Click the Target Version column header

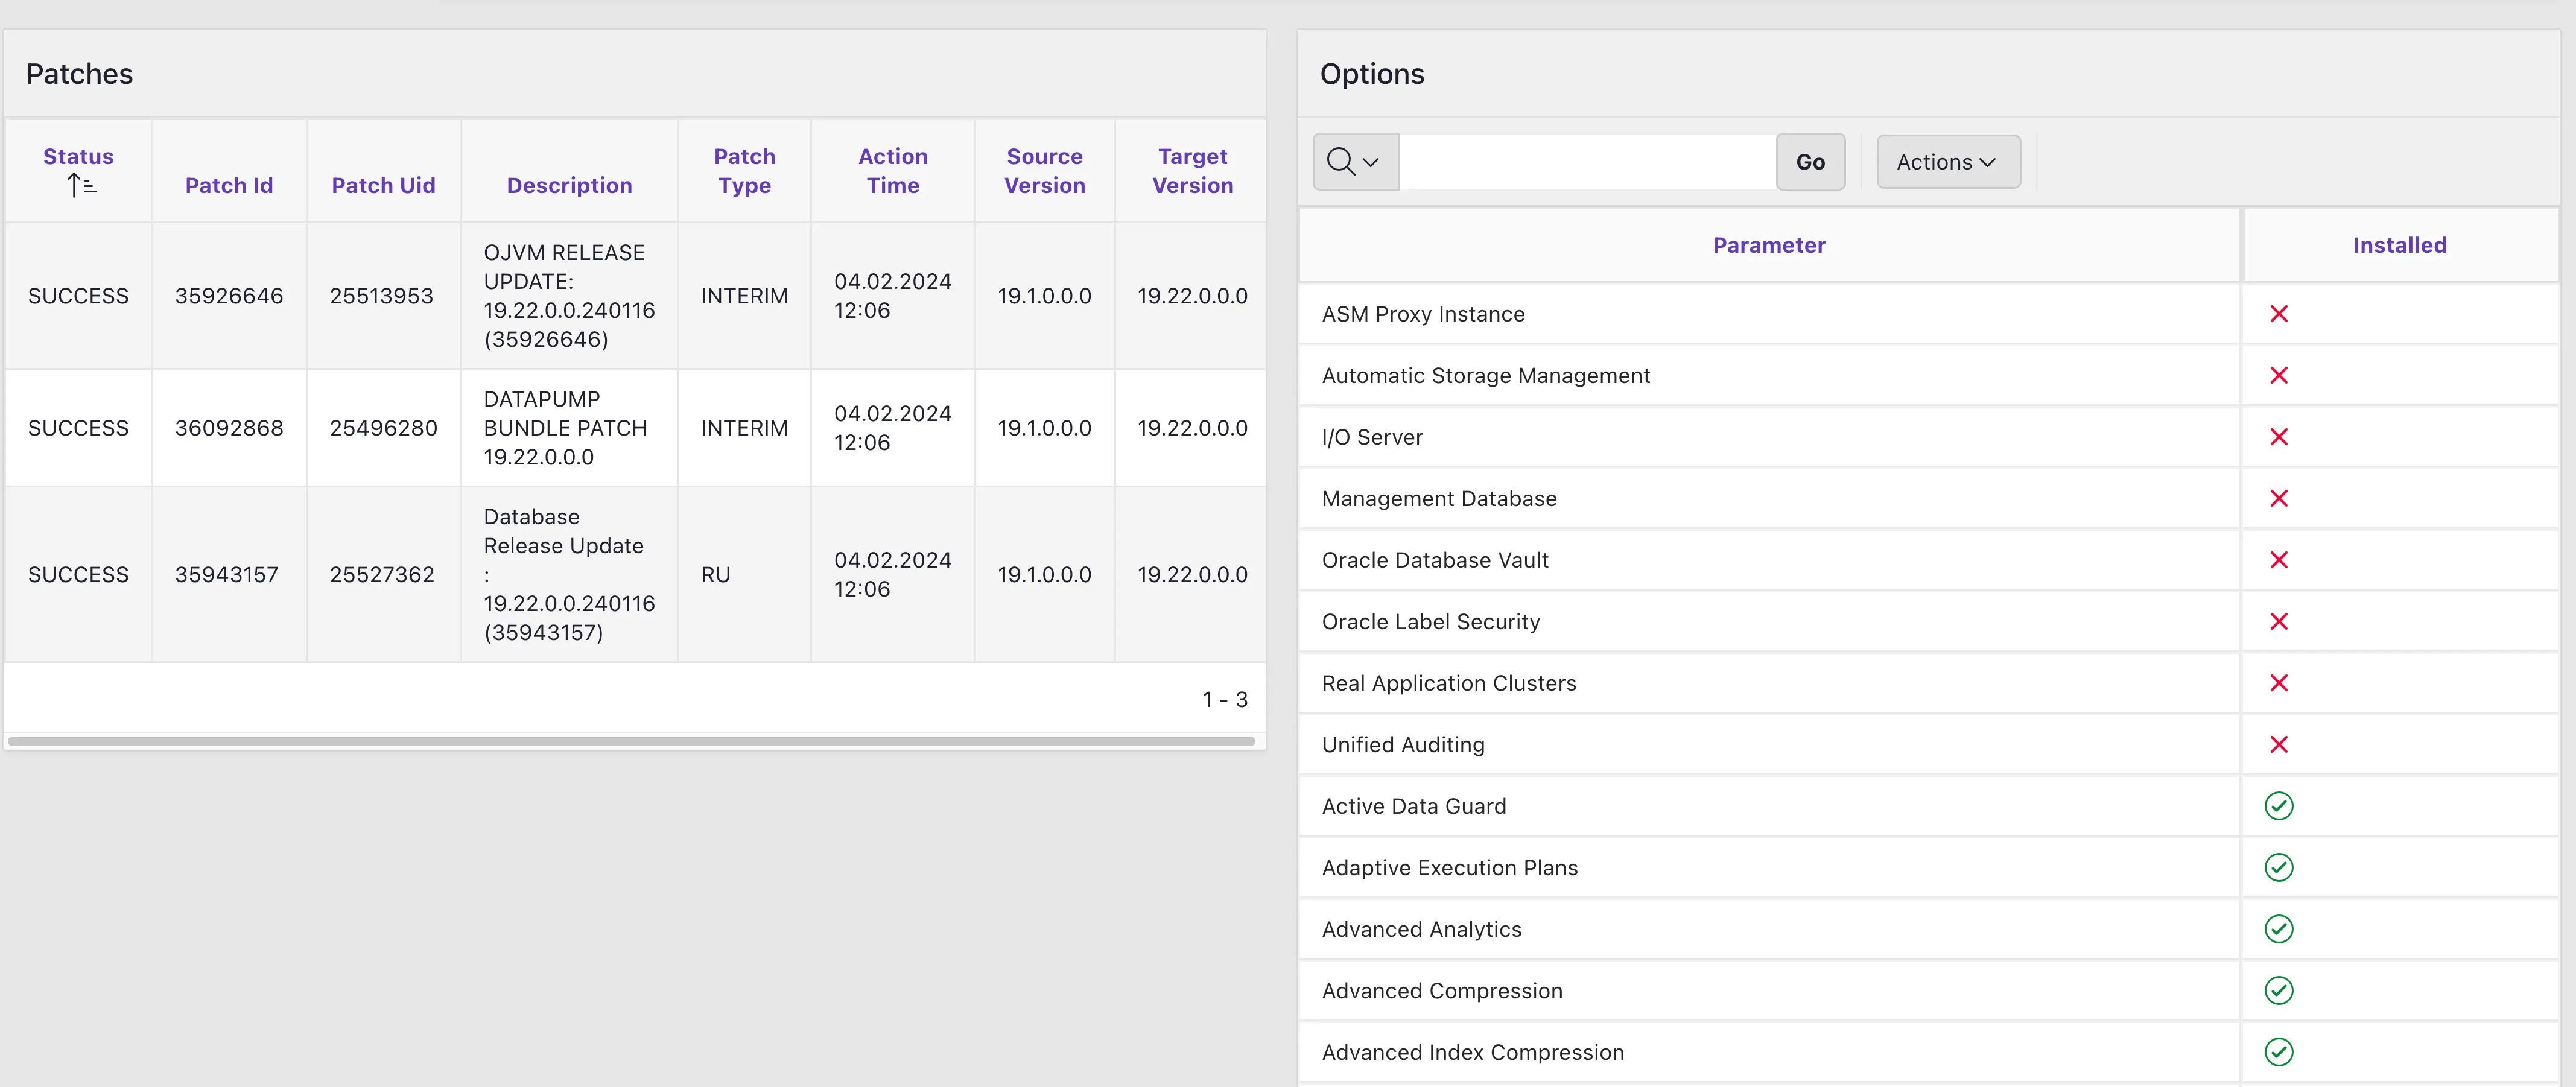1191,171
